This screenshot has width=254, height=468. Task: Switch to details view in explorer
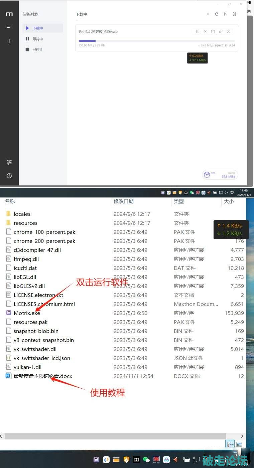[230, 444]
